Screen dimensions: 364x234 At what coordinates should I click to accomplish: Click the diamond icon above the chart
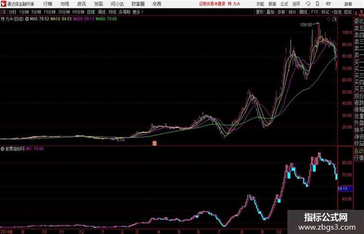coord(329,19)
